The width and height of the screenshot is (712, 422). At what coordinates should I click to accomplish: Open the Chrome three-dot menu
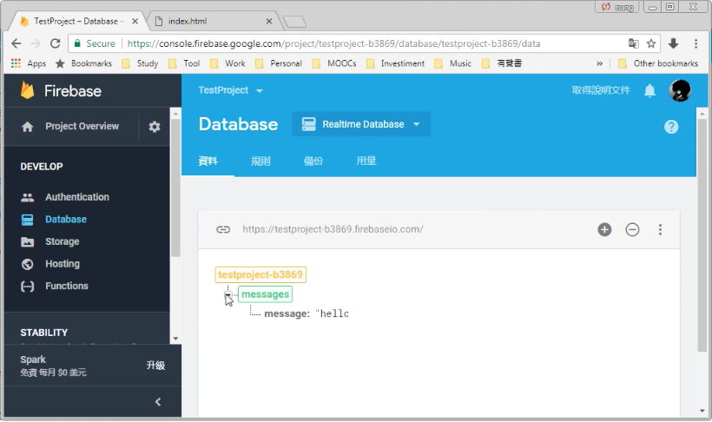696,43
